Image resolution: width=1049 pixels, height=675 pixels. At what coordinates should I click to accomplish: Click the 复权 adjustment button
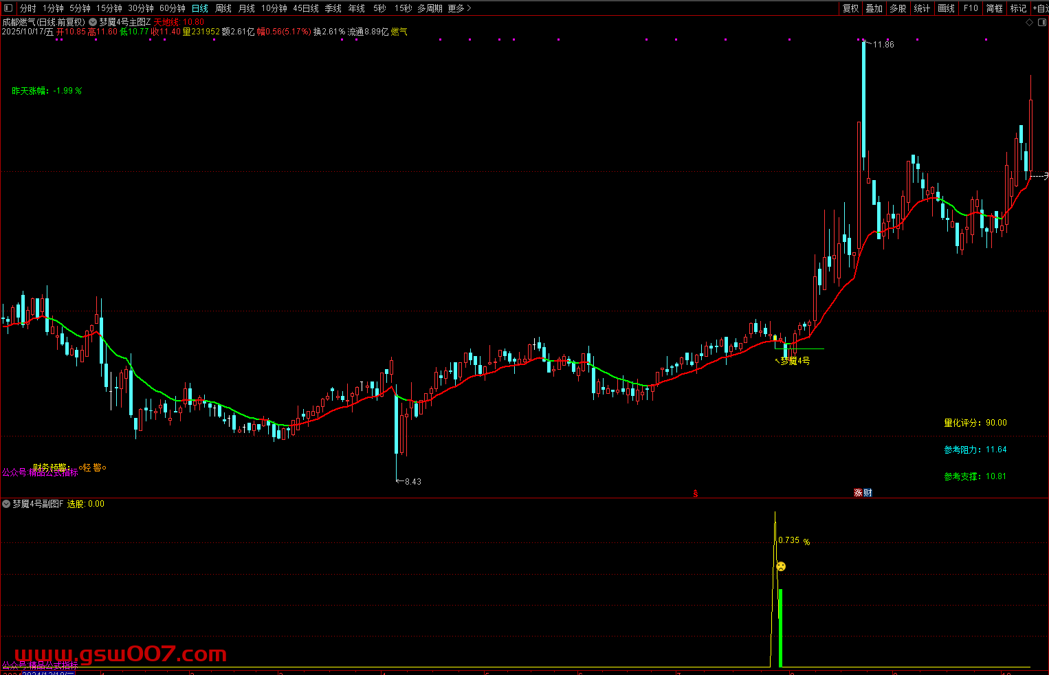click(850, 8)
